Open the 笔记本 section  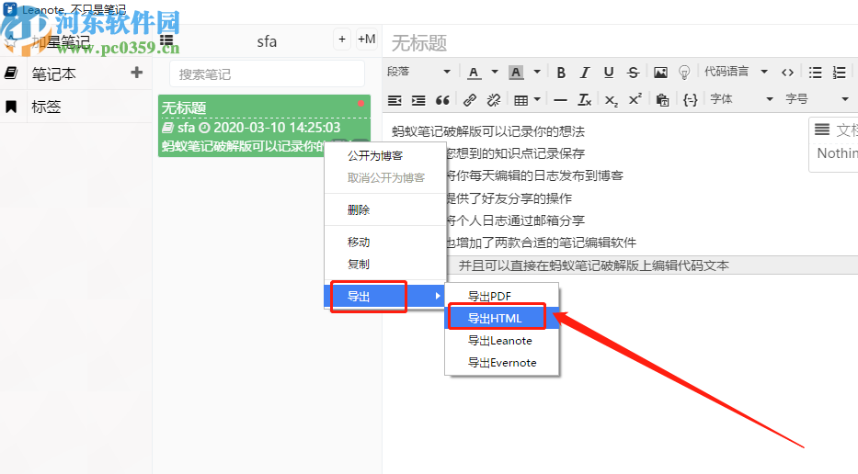pyautogui.click(x=53, y=73)
